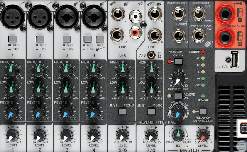Click the channel 1 REVERB send knob
This screenshot has height=152, width=247.
coord(12,111)
